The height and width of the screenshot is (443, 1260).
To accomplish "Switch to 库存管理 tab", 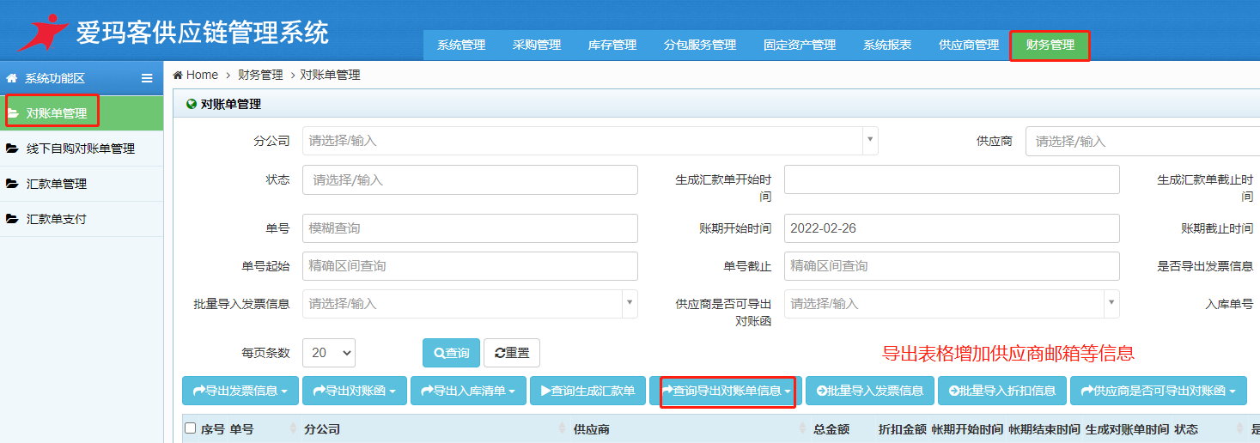I will coord(612,46).
